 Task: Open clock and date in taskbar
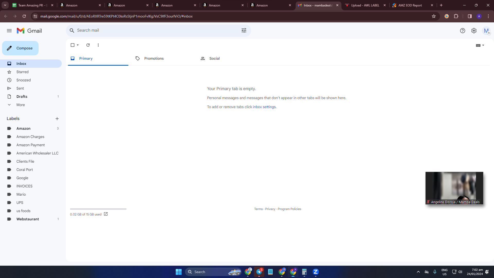pyautogui.click(x=475, y=272)
